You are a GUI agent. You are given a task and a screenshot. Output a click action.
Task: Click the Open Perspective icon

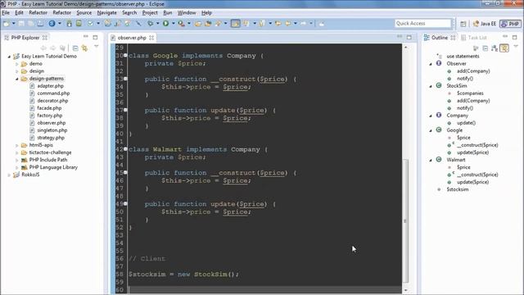tap(463, 24)
